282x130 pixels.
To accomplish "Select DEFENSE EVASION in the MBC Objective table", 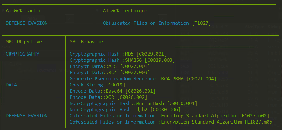I will pyautogui.click(x=27, y=115).
